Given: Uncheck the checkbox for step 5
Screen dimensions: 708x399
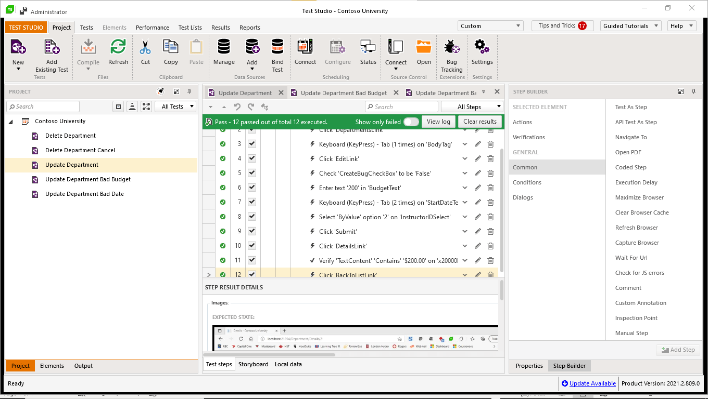Looking at the screenshot, I should [252, 173].
